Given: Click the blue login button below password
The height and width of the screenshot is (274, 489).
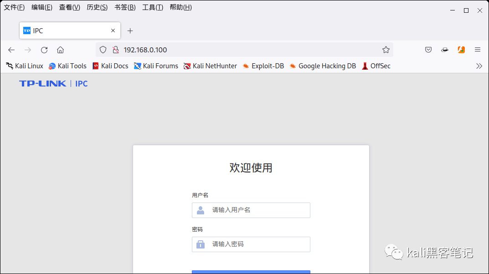Looking at the screenshot, I should (x=251, y=272).
